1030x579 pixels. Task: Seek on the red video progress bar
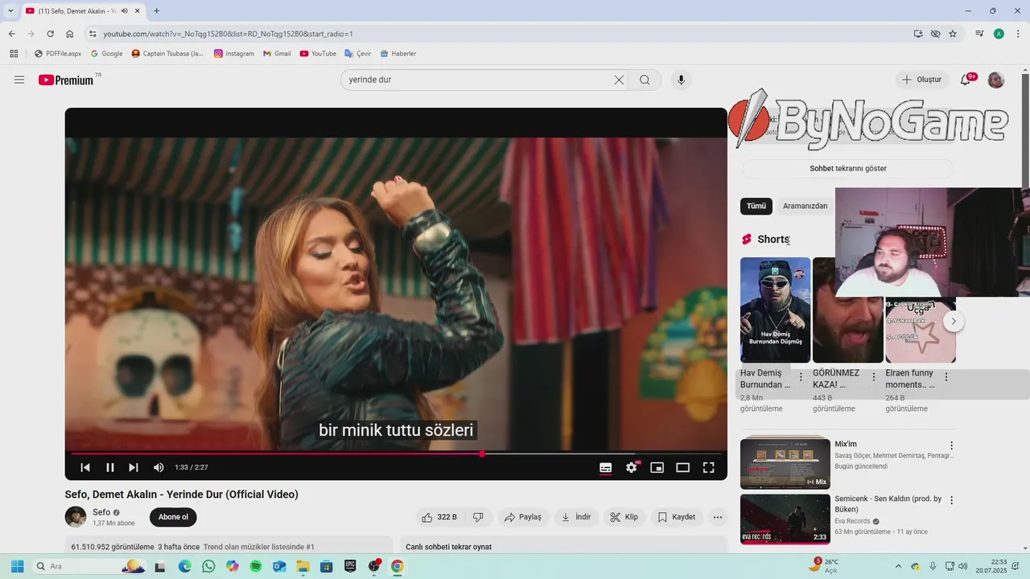(x=396, y=454)
